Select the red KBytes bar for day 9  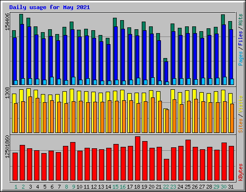[x=73, y=161]
